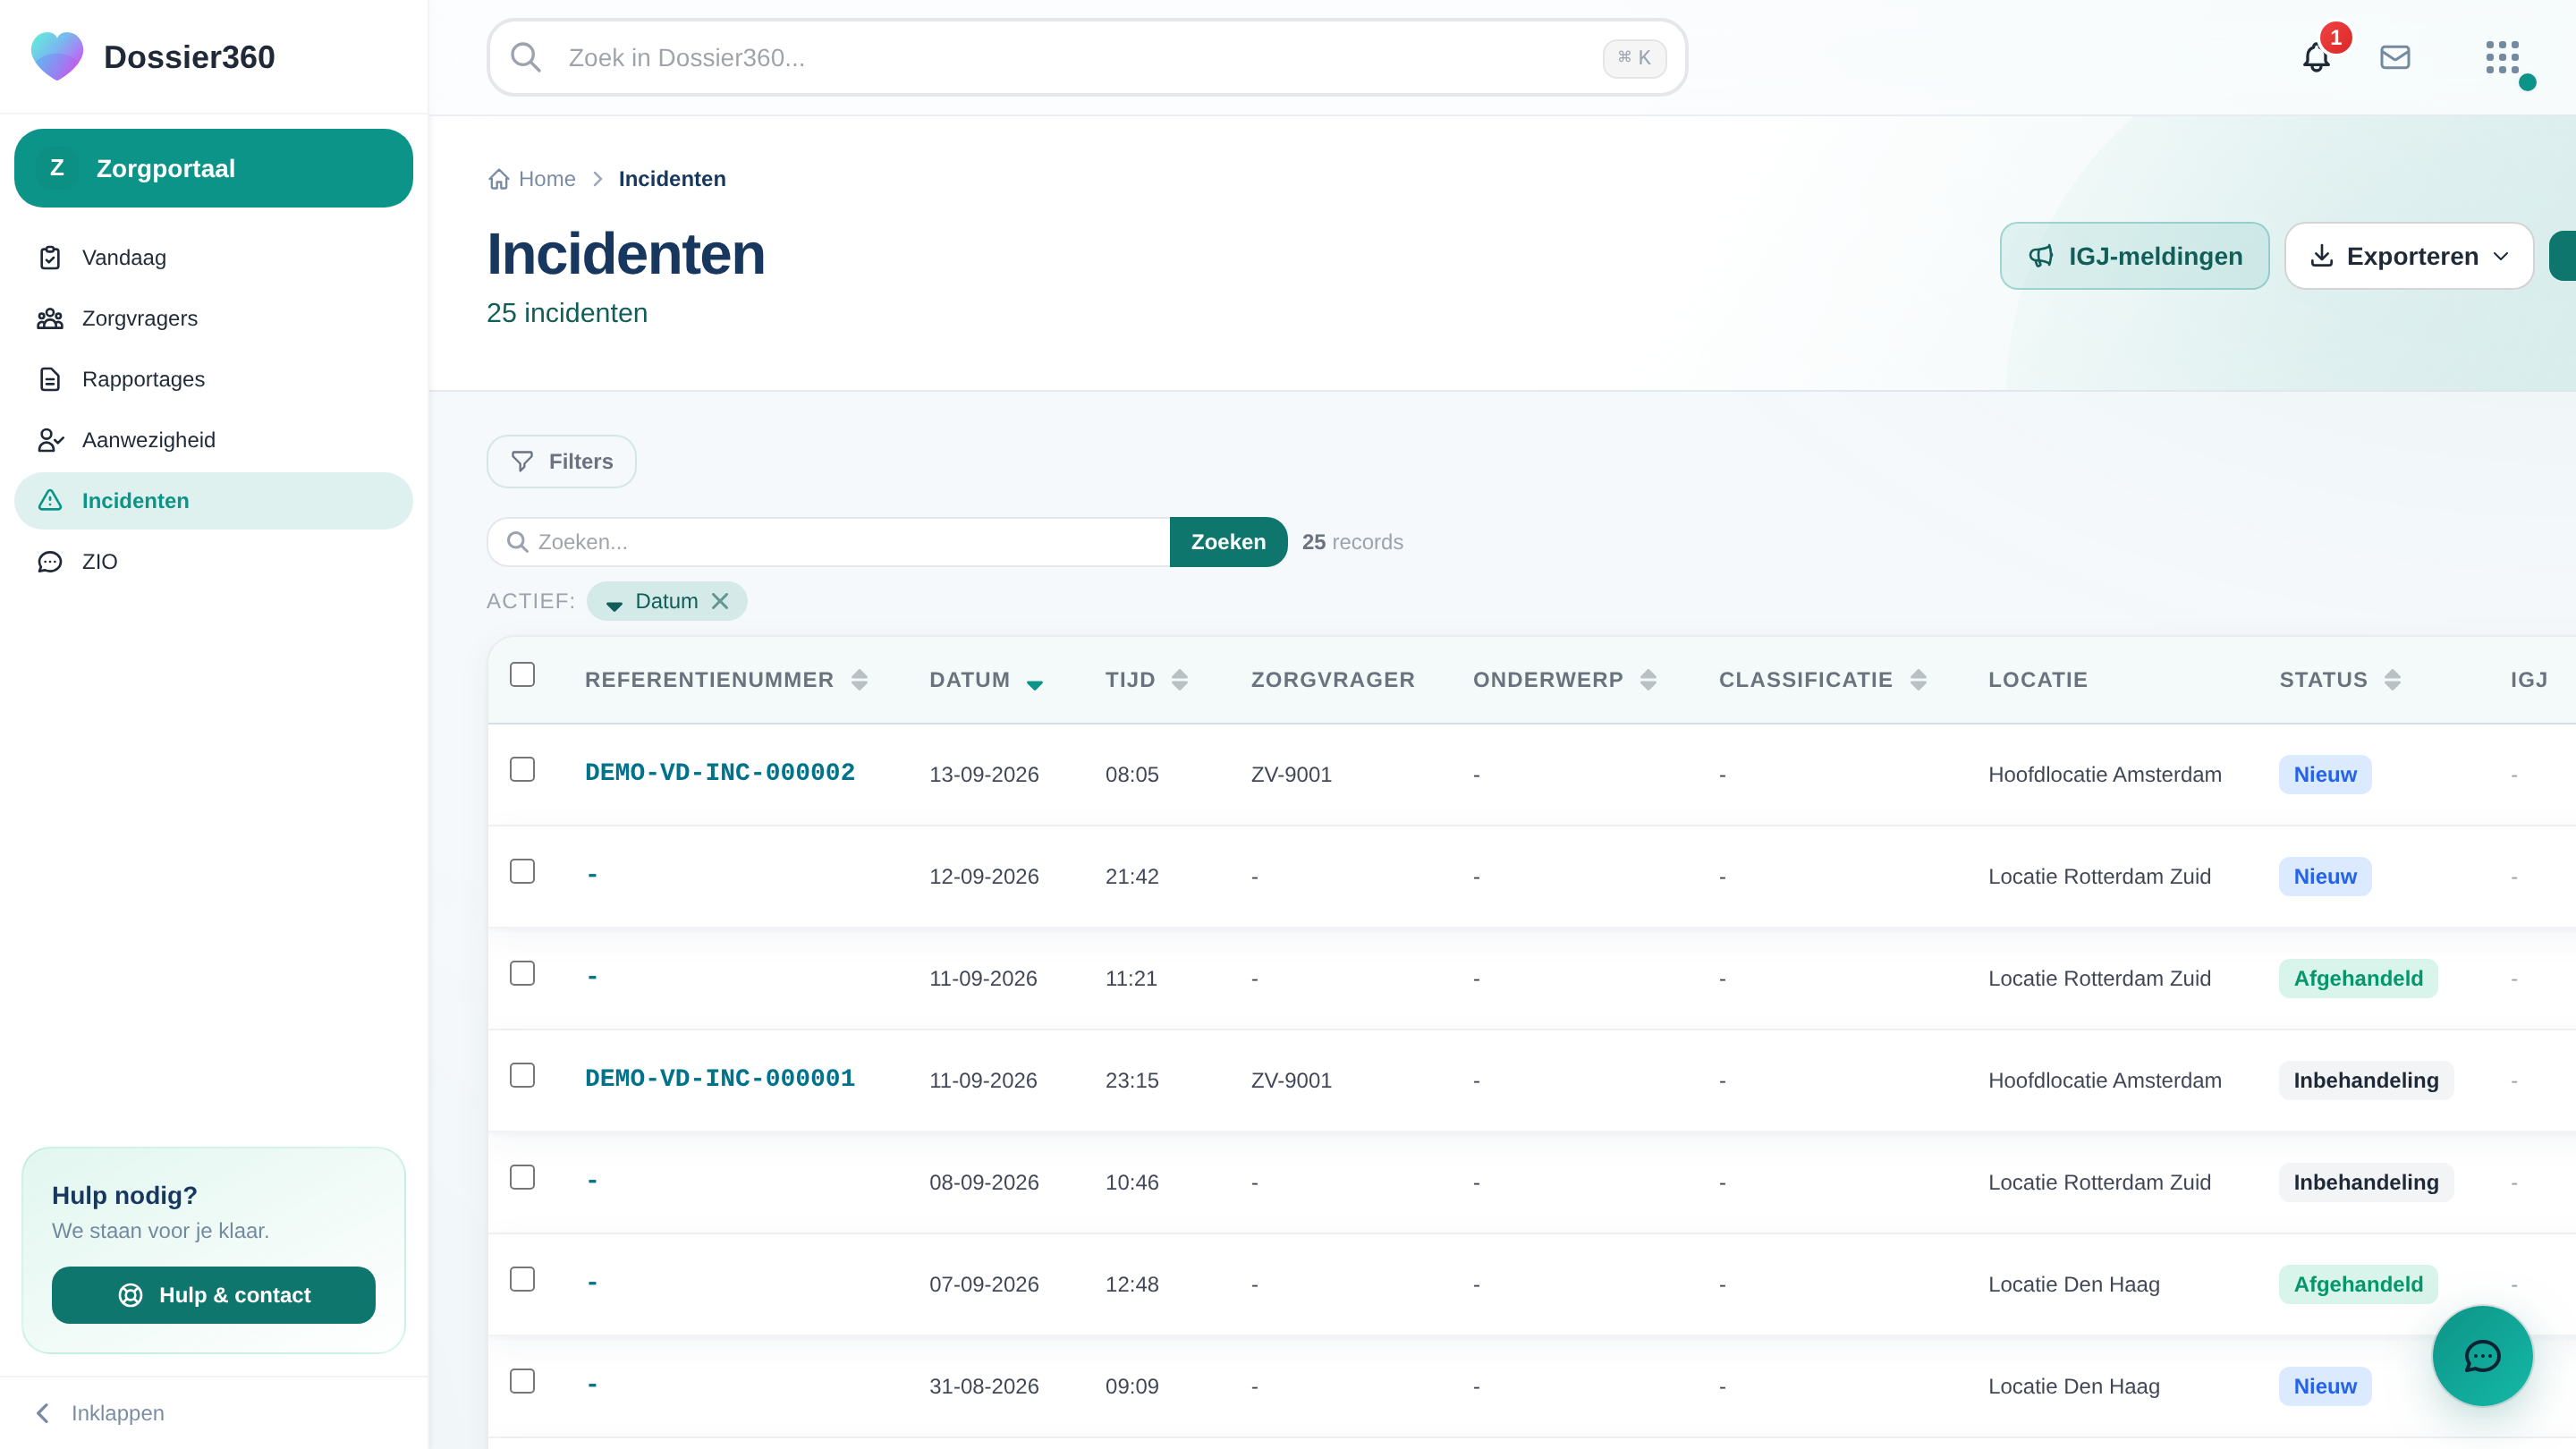Viewport: 2576px width, 1449px height.
Task: Select Incidenten in sidebar
Action: [213, 501]
